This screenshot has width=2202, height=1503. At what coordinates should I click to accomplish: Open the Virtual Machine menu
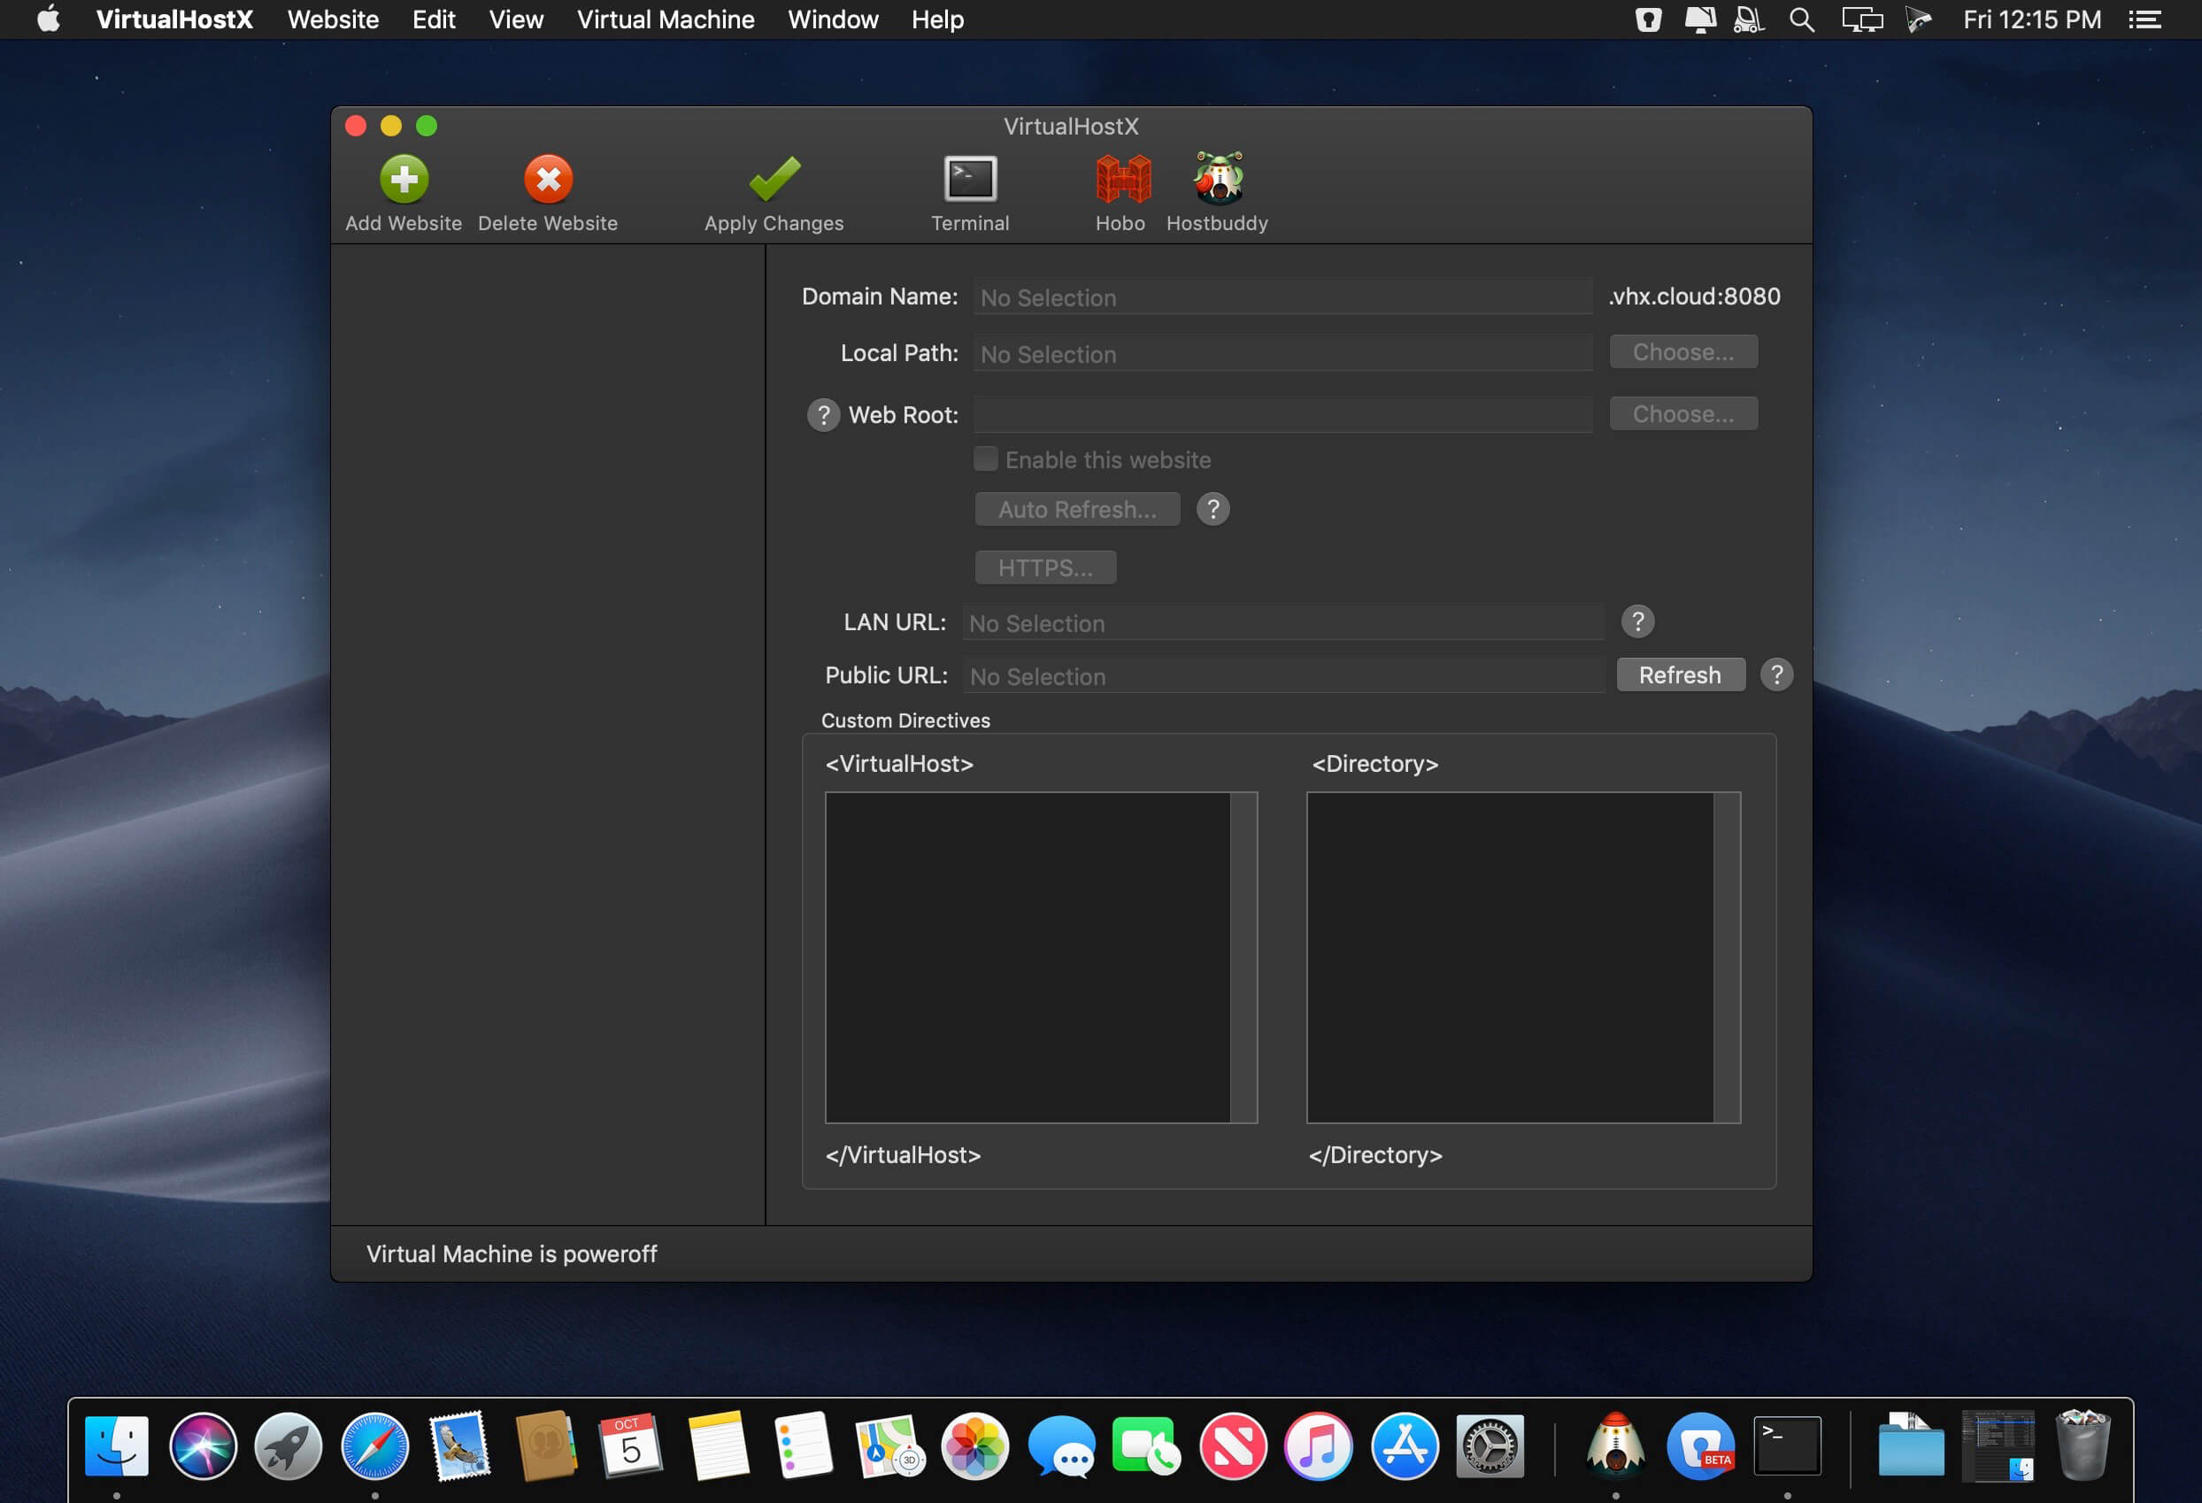click(666, 19)
